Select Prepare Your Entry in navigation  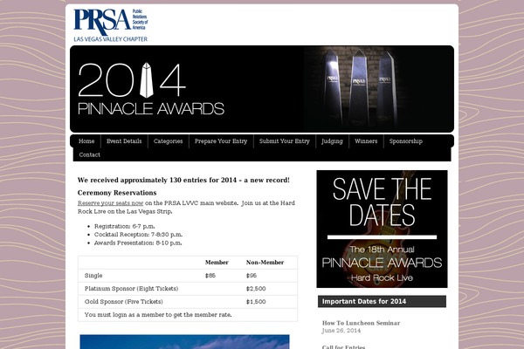[x=221, y=141]
